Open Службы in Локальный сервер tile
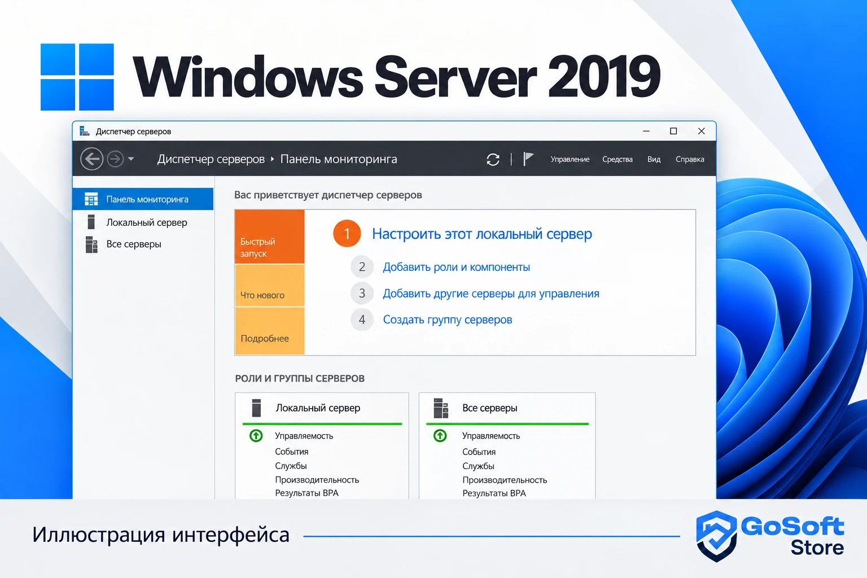Screen dimensions: 867x578 pyautogui.click(x=291, y=466)
